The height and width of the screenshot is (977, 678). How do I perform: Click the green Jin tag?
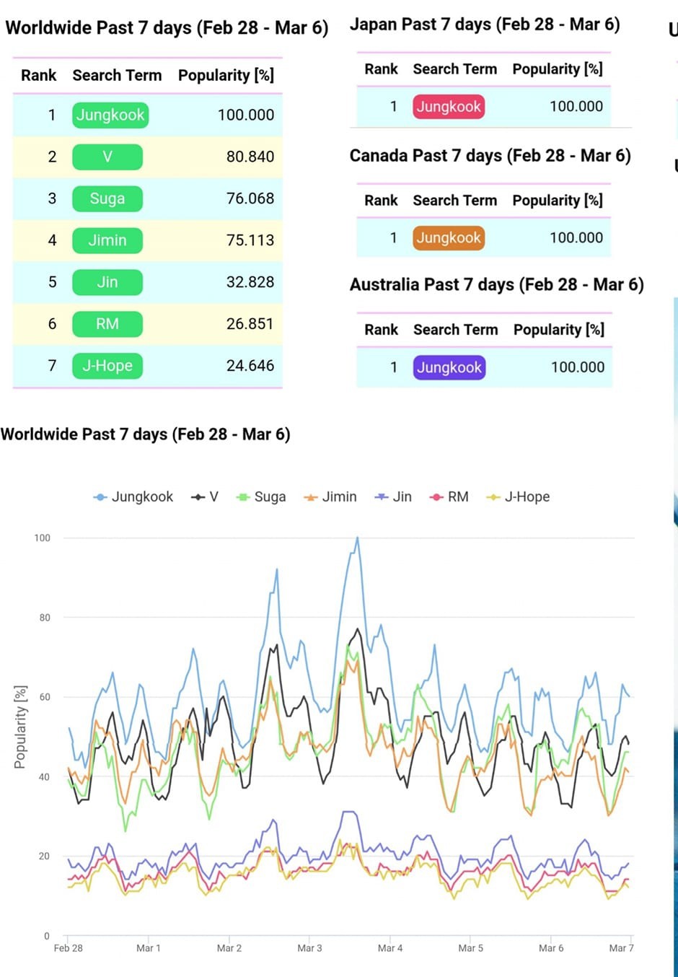point(107,282)
